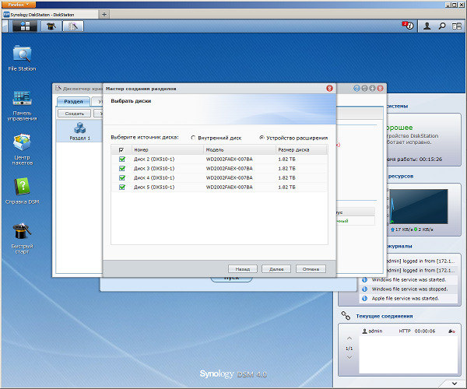The width and height of the screenshot is (467, 389).
Task: Click Назад button in wizard
Action: pos(242,268)
